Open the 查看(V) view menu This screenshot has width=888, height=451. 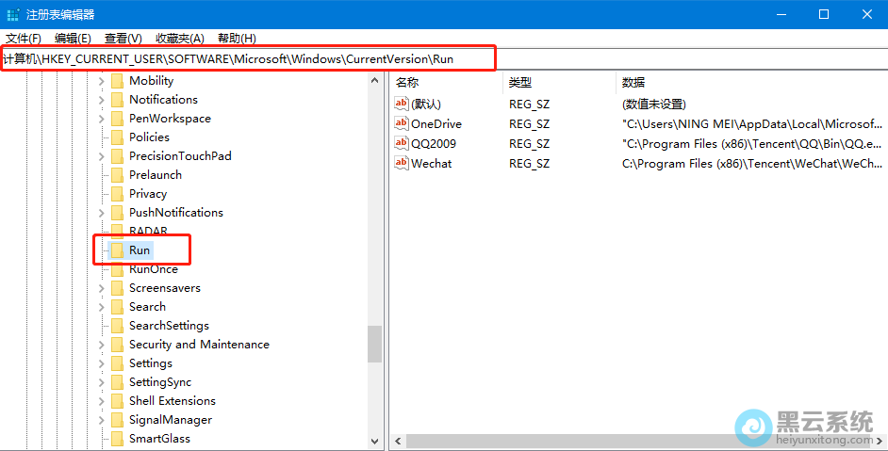(123, 38)
